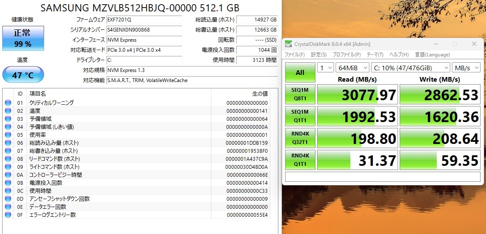Open the ヘルプ(H) menu
486x234 pixels.
[x=399, y=55]
